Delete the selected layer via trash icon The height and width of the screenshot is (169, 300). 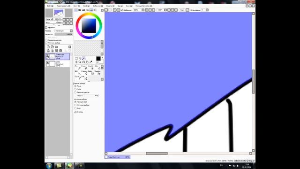60,51
